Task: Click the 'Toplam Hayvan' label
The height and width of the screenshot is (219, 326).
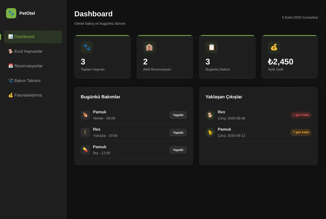Action: tap(93, 69)
